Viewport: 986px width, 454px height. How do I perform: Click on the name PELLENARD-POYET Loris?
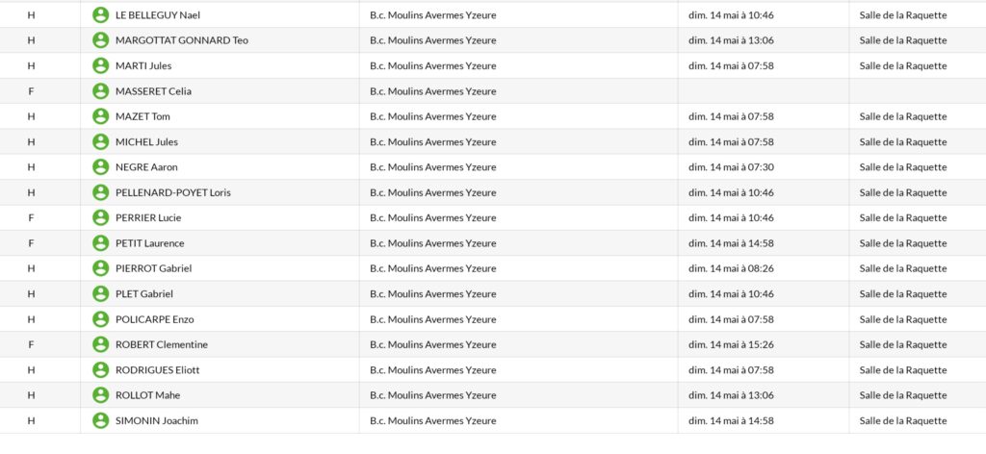(173, 192)
